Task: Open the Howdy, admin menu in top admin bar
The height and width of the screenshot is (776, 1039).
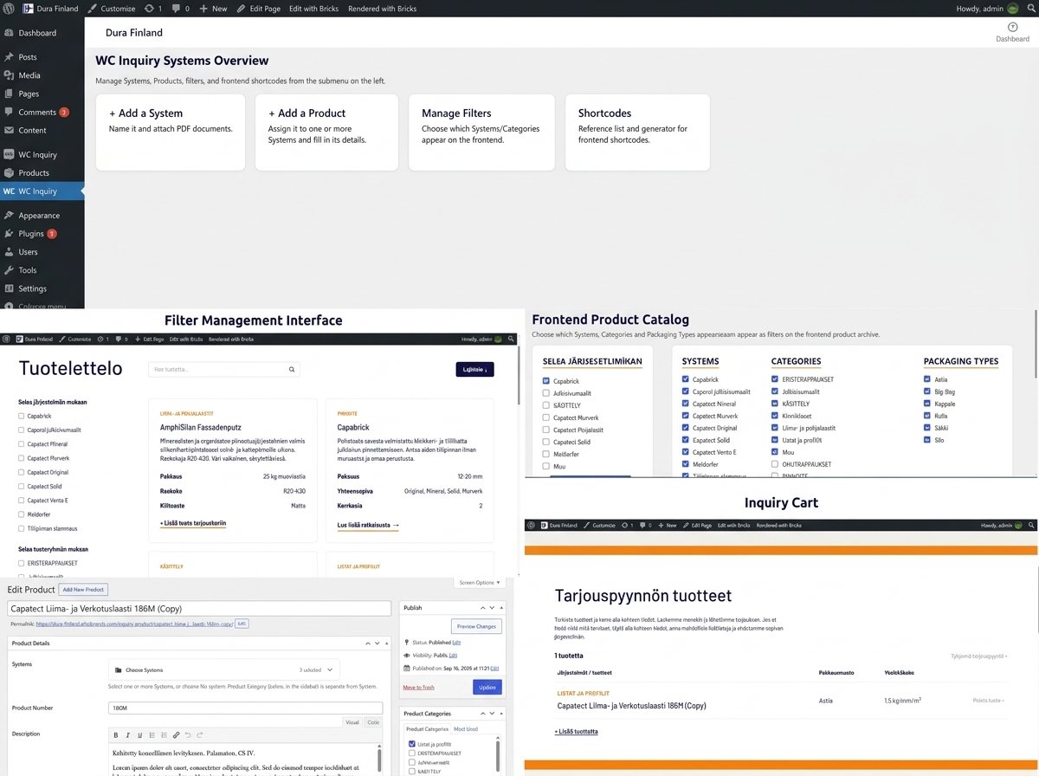Action: [x=988, y=9]
